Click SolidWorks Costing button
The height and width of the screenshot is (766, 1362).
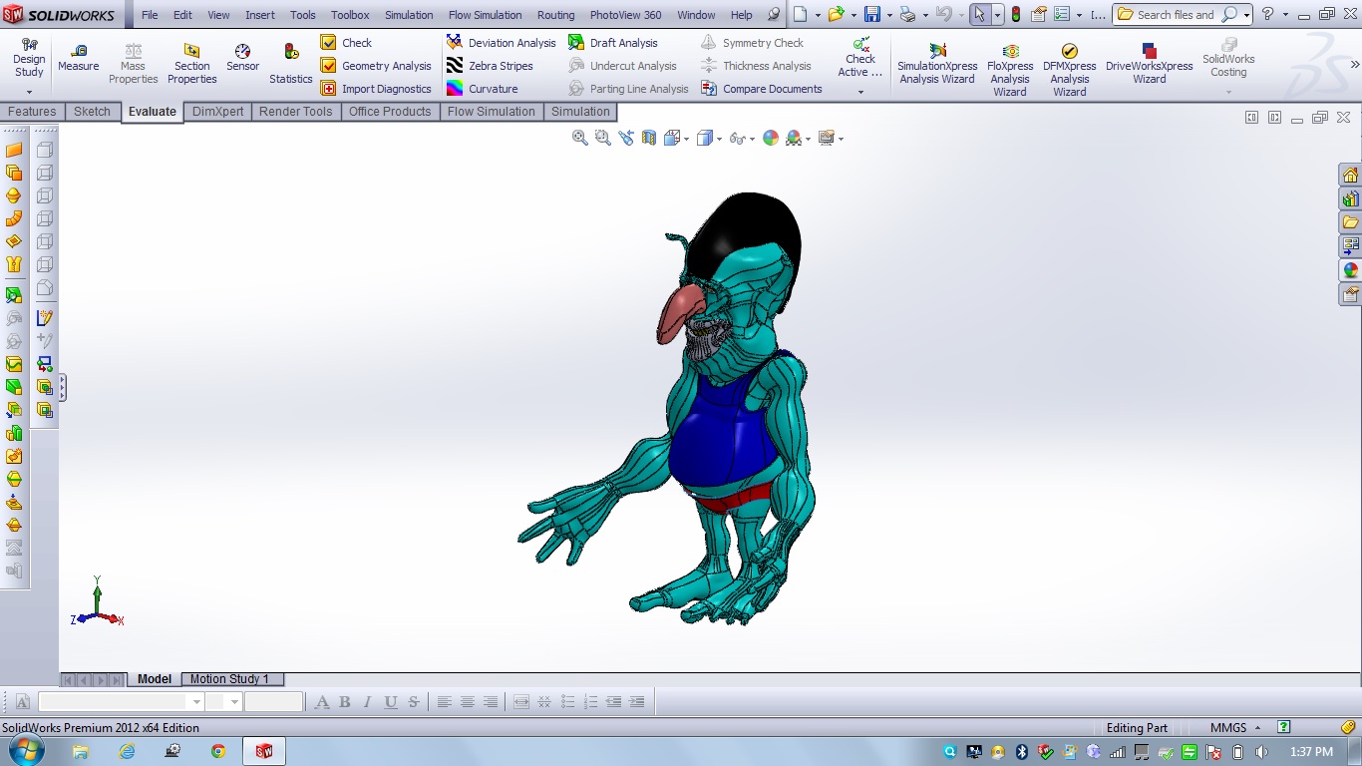pos(1228,58)
